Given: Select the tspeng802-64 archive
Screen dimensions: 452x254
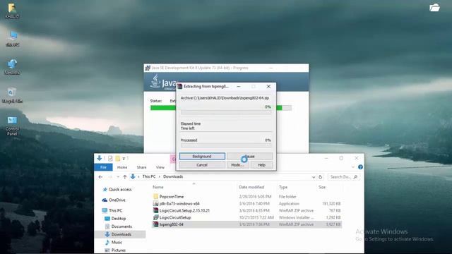Looking at the screenshot, I should coord(246,224).
